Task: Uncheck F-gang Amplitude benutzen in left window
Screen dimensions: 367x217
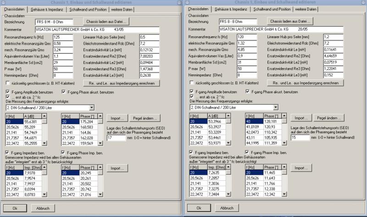Action: tap(8, 92)
